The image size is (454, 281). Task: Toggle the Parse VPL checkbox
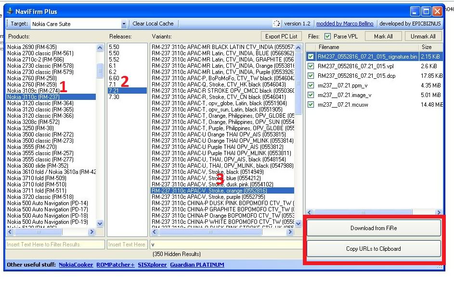click(x=327, y=37)
